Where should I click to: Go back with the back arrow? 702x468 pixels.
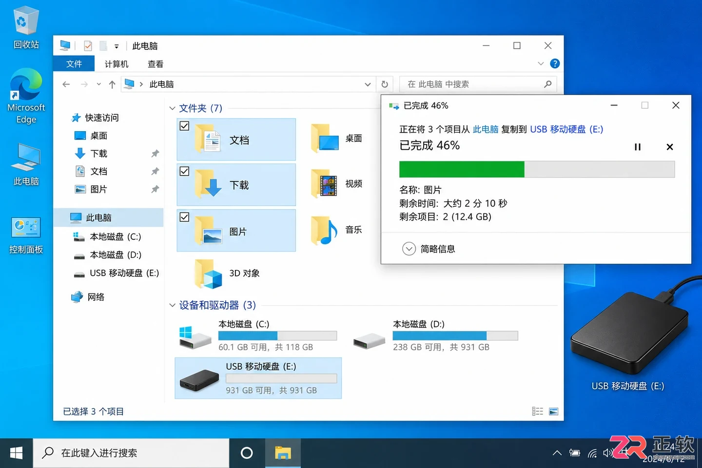[x=66, y=84]
